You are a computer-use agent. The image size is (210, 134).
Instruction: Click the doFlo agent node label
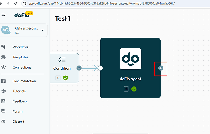[x=130, y=79]
